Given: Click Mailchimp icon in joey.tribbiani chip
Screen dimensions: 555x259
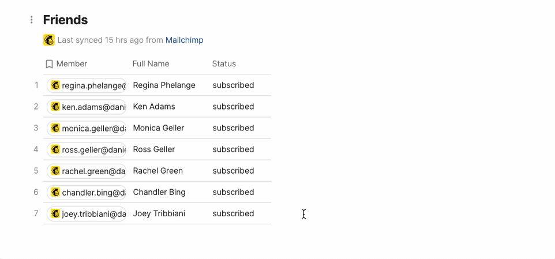Looking at the screenshot, I should tap(55, 213).
